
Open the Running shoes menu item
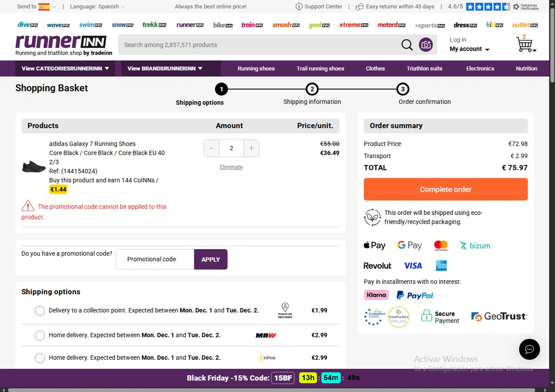[256, 68]
